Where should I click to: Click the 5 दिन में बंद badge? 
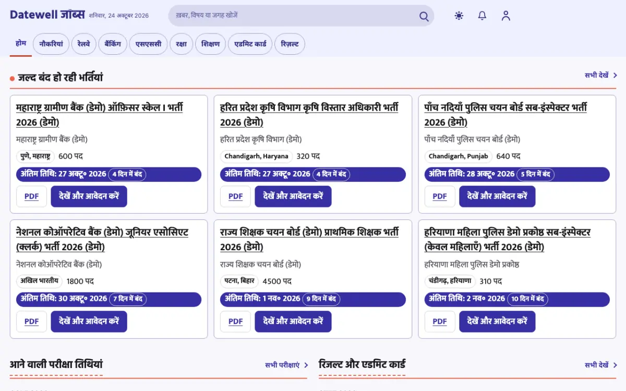coord(535,174)
